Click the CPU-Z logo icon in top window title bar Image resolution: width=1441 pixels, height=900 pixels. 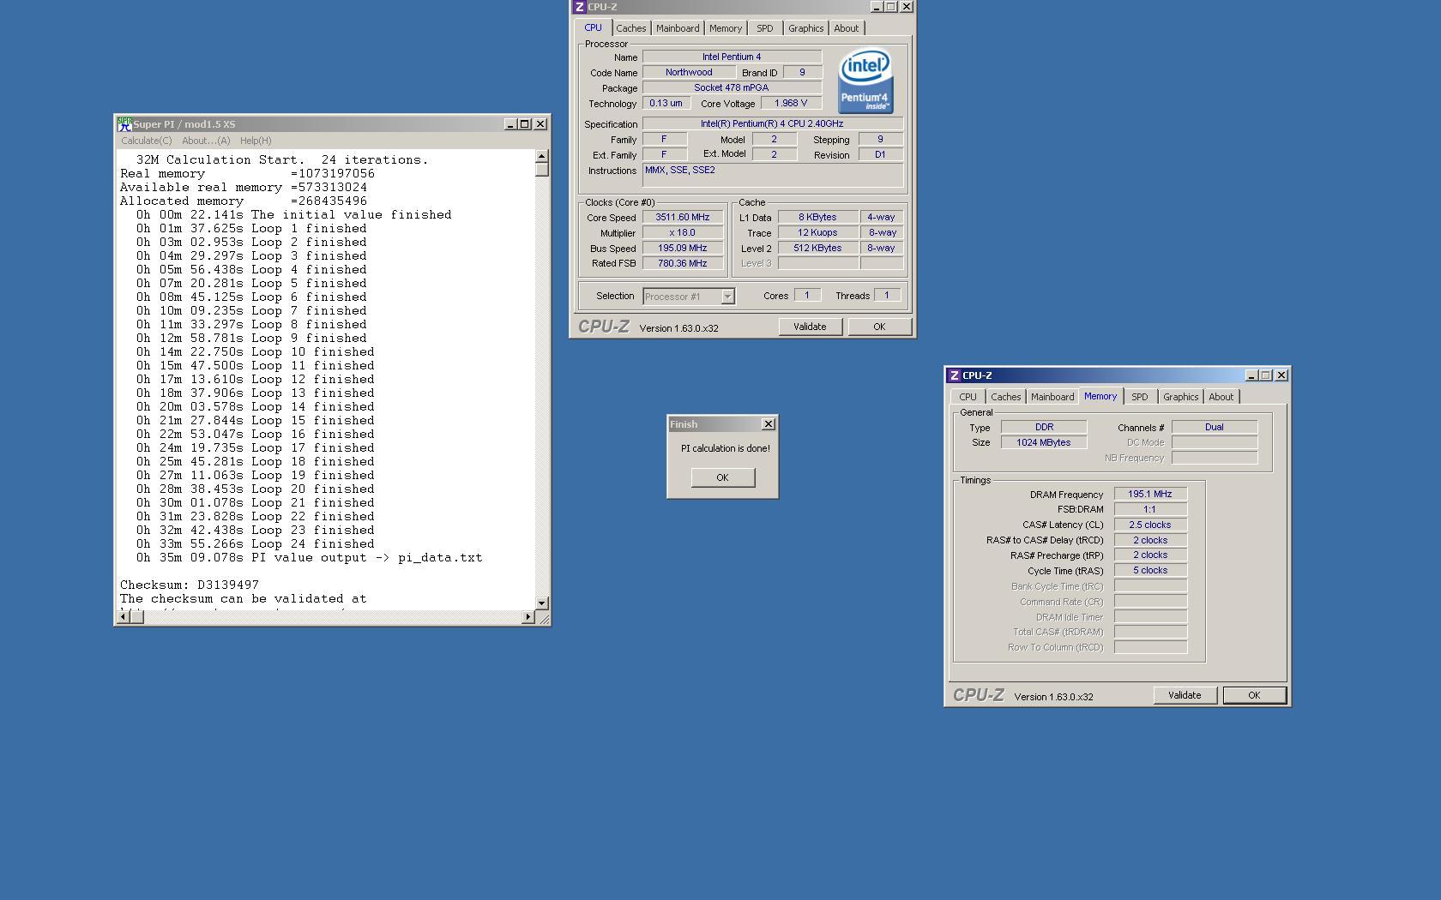coord(579,7)
